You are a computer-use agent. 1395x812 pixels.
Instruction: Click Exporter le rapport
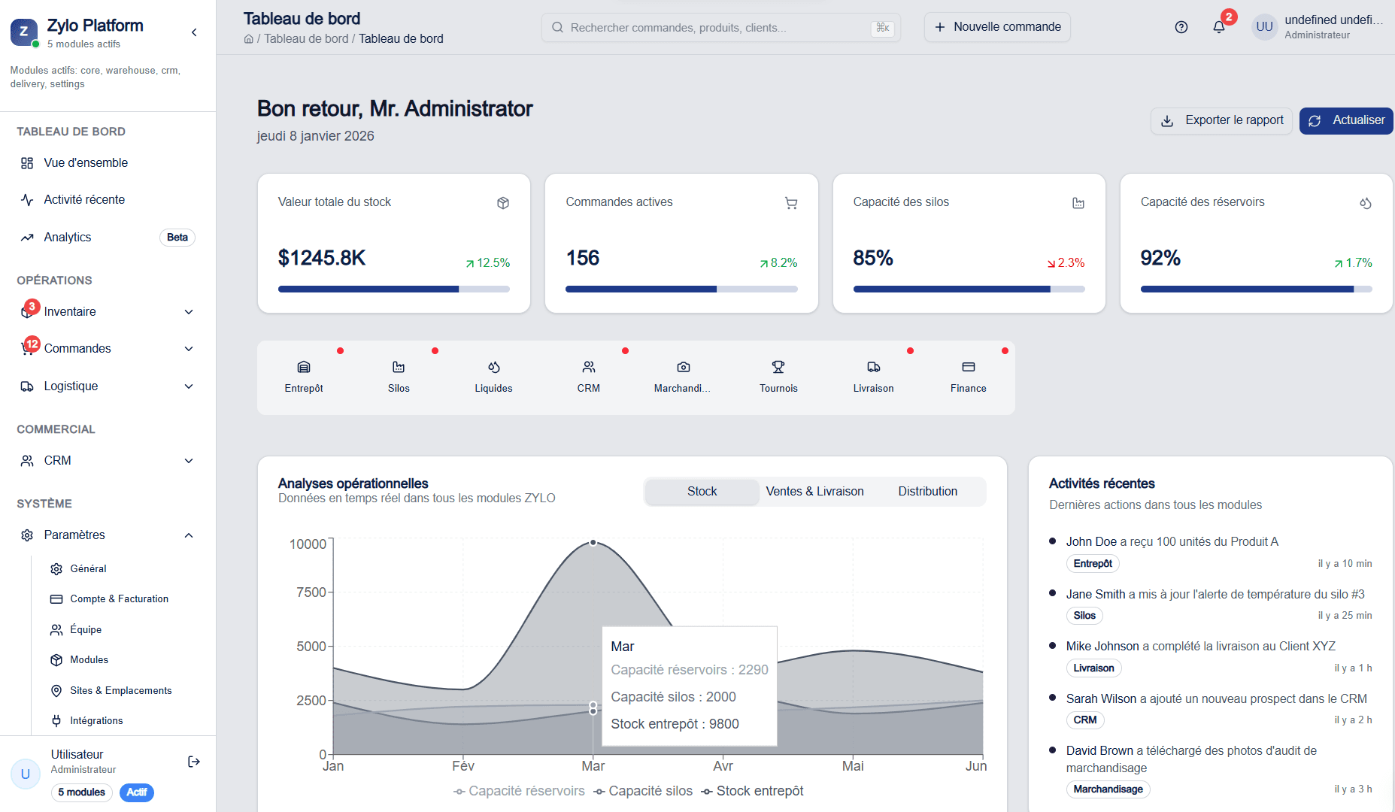click(1221, 120)
